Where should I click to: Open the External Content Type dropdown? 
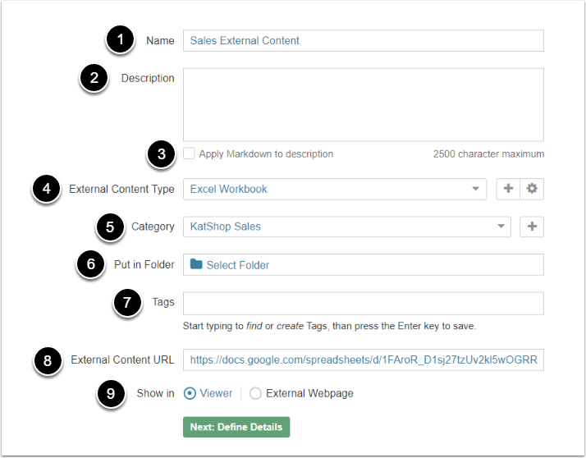336,189
